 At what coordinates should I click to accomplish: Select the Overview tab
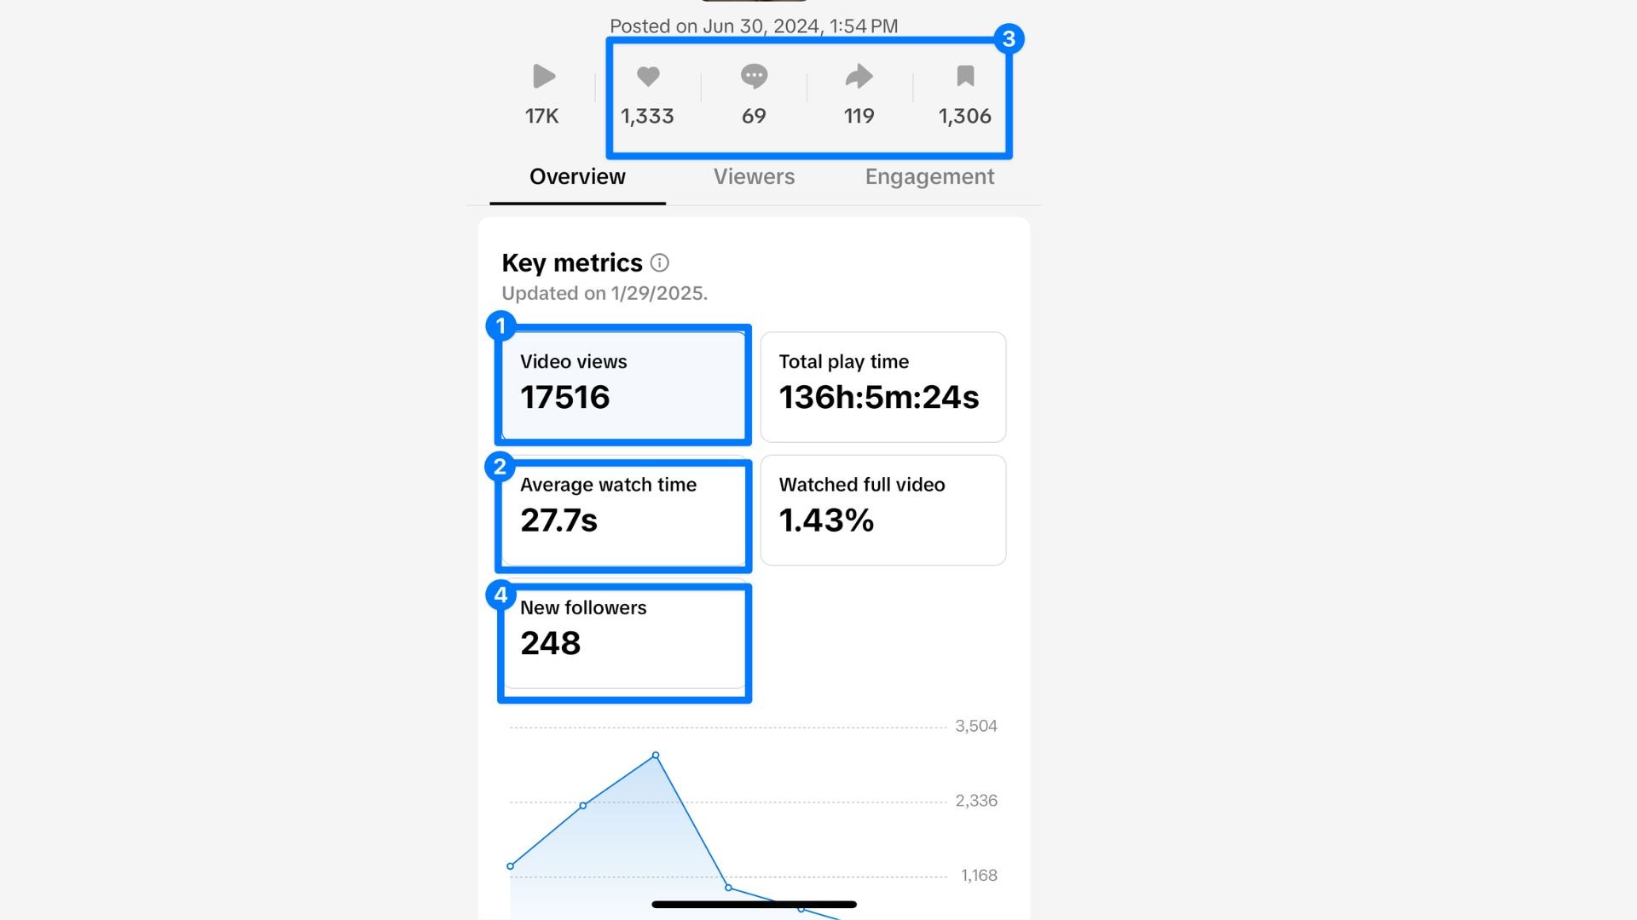(576, 176)
